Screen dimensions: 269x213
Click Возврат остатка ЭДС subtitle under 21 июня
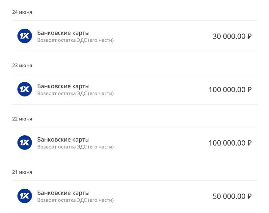tap(75, 200)
